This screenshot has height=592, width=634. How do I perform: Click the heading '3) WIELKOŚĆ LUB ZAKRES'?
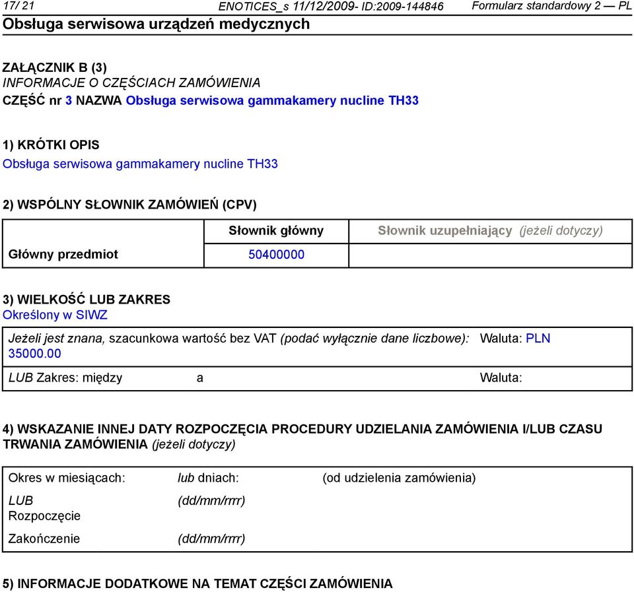[x=87, y=300]
